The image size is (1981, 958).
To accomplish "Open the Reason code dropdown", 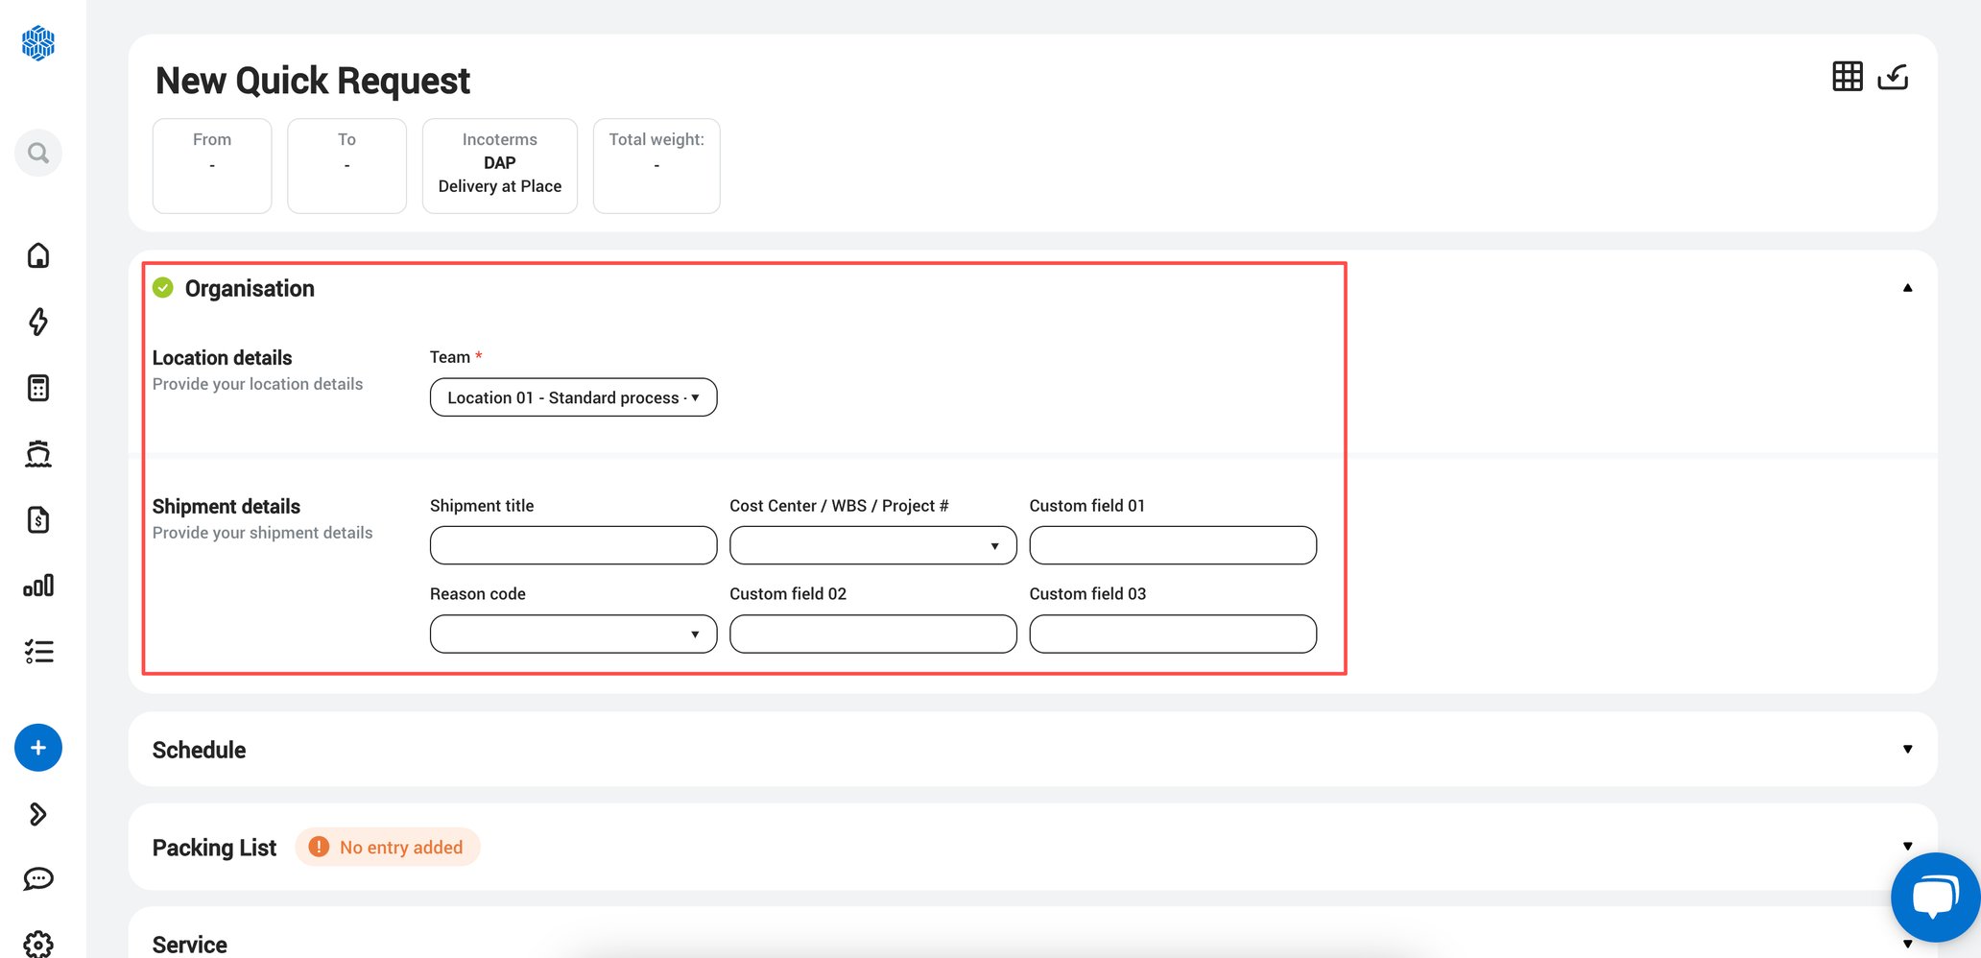I will point(572,634).
